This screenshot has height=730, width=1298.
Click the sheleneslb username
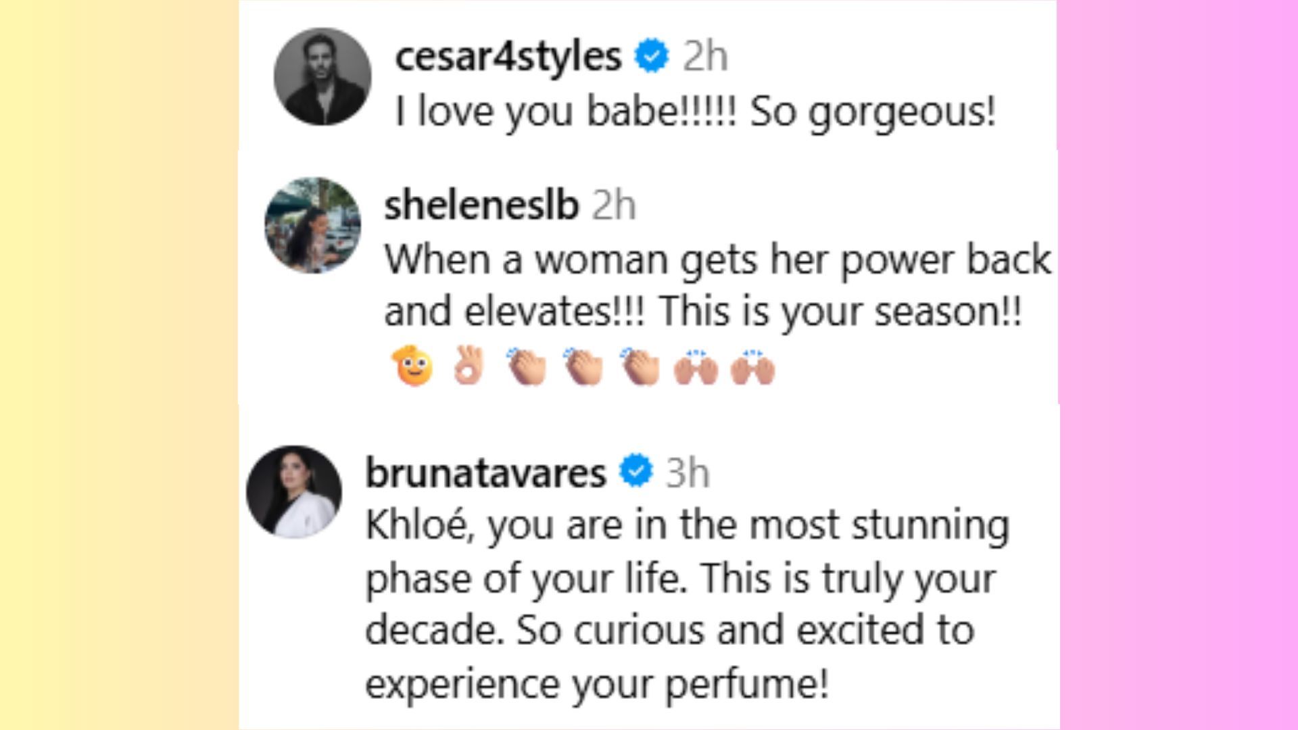(481, 205)
